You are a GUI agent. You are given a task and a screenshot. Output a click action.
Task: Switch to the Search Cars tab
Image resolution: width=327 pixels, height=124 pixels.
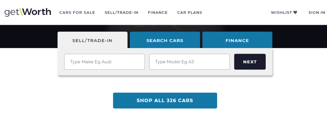(165, 40)
